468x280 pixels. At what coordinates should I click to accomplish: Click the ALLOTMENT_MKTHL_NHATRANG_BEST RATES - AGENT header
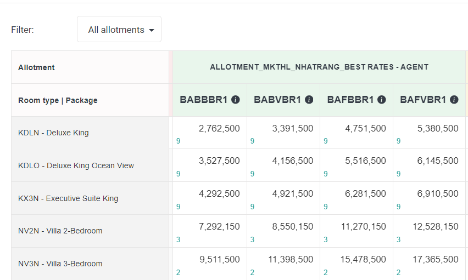[x=319, y=67]
